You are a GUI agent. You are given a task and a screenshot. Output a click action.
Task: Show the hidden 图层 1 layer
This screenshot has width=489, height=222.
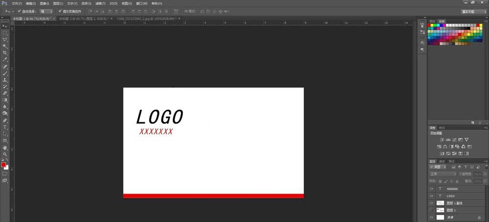pyautogui.click(x=432, y=210)
